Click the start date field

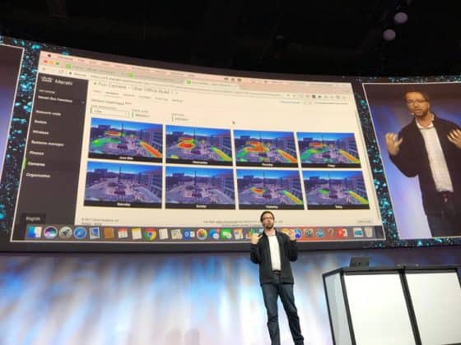[142, 115]
